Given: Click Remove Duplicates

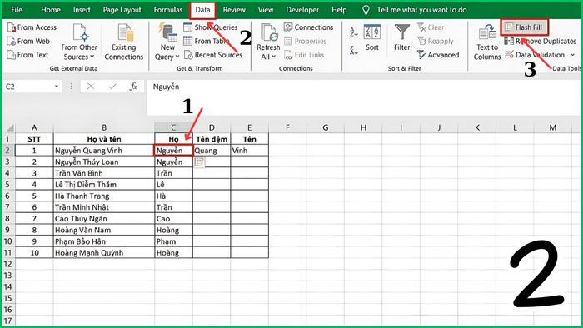Looking at the screenshot, I should coord(541,42).
